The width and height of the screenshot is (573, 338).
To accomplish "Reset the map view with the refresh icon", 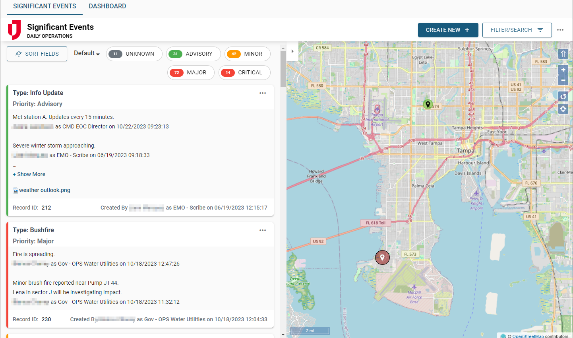I will (563, 97).
